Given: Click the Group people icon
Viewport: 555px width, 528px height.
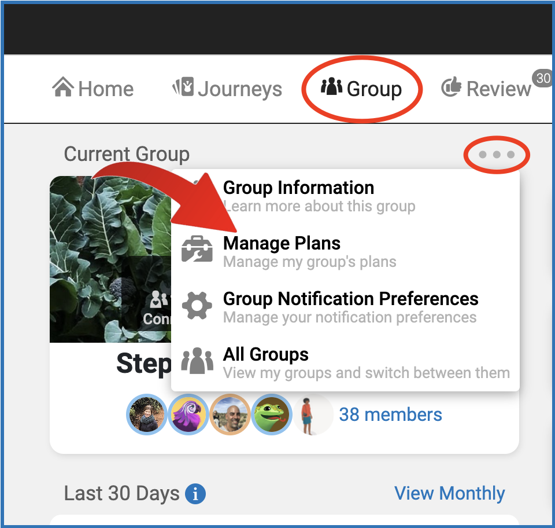Looking at the screenshot, I should pos(332,87).
